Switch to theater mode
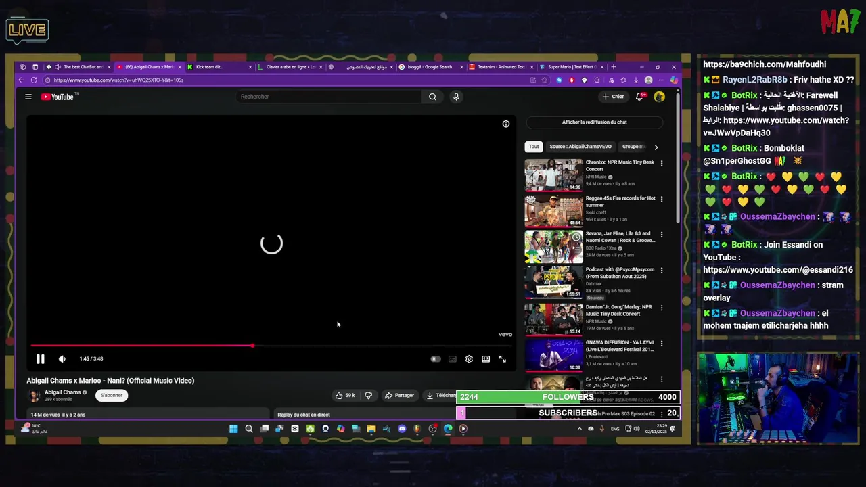The height and width of the screenshot is (487, 866). pos(486,359)
